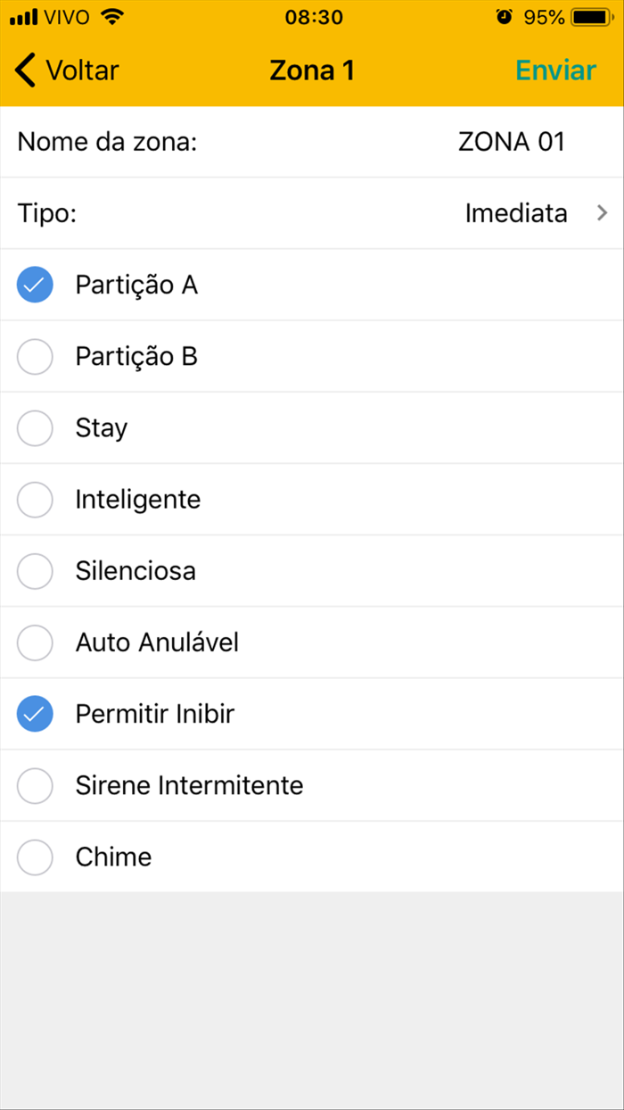Turn on Chime

pos(34,856)
